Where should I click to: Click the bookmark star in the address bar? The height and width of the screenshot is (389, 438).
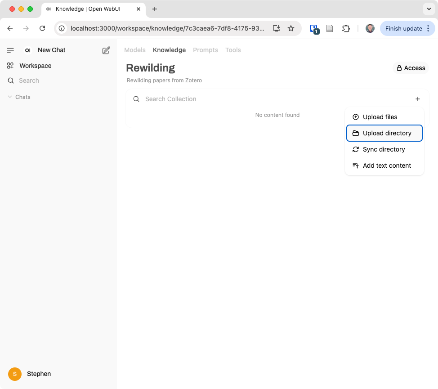[291, 28]
